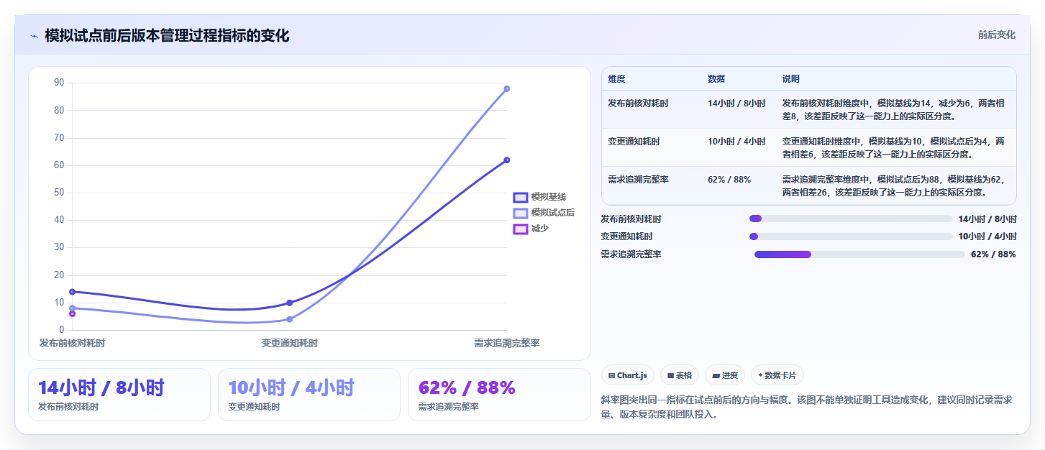Click the 模拟基线 point at value 14
Screen dimensions: 1045x450
(73, 292)
